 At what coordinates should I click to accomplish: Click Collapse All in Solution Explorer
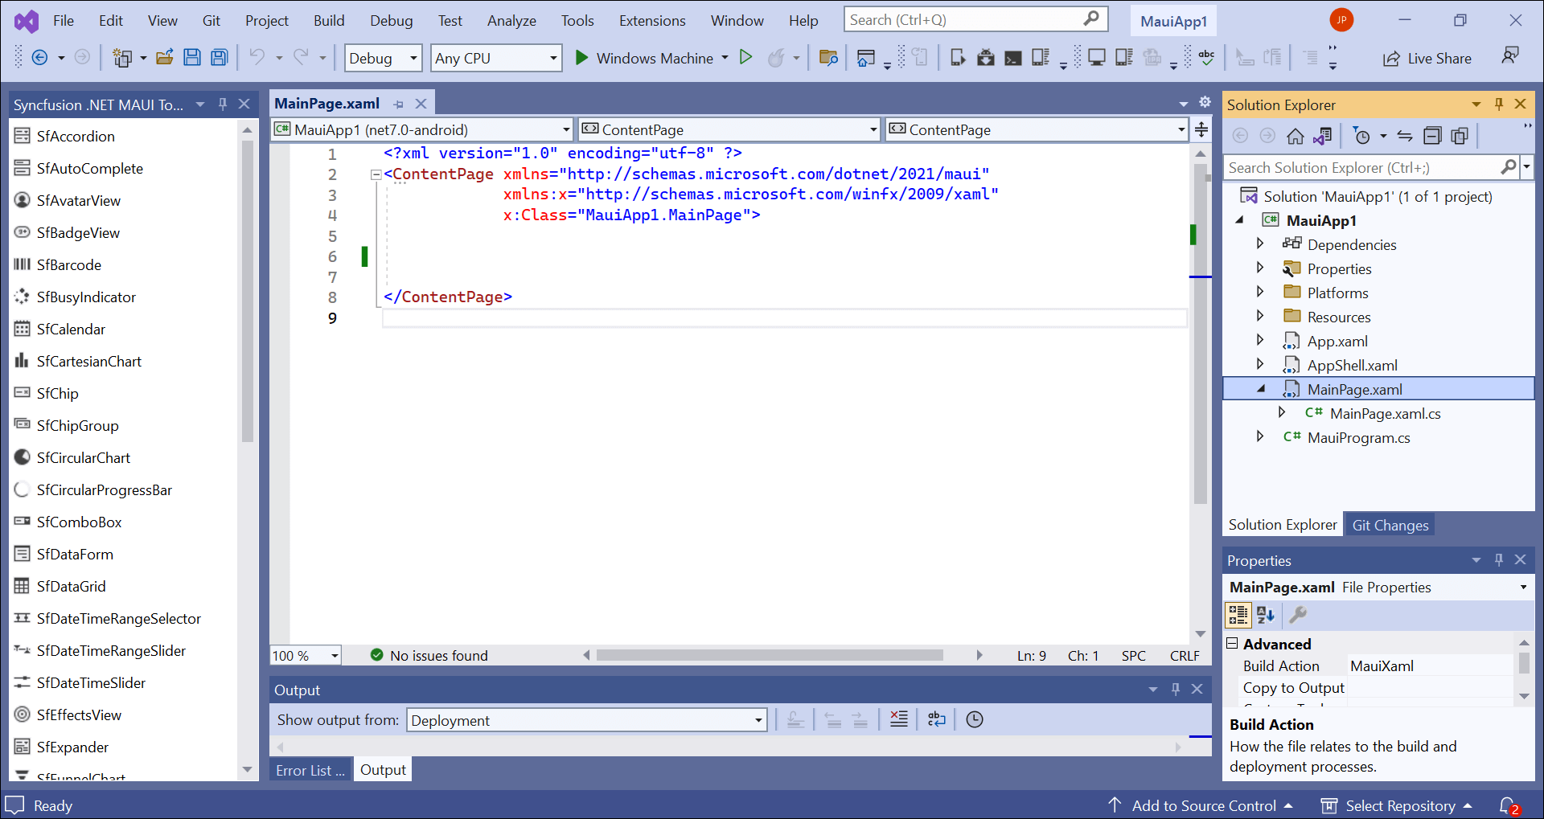(x=1432, y=137)
